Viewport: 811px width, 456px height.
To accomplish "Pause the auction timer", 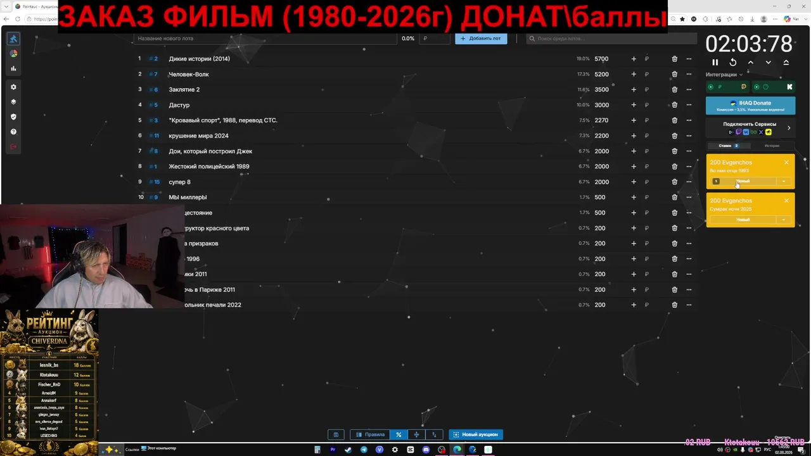I will [x=715, y=62].
